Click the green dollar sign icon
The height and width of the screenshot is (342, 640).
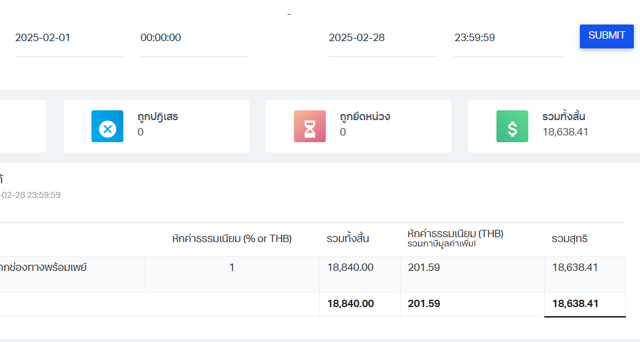tap(512, 126)
